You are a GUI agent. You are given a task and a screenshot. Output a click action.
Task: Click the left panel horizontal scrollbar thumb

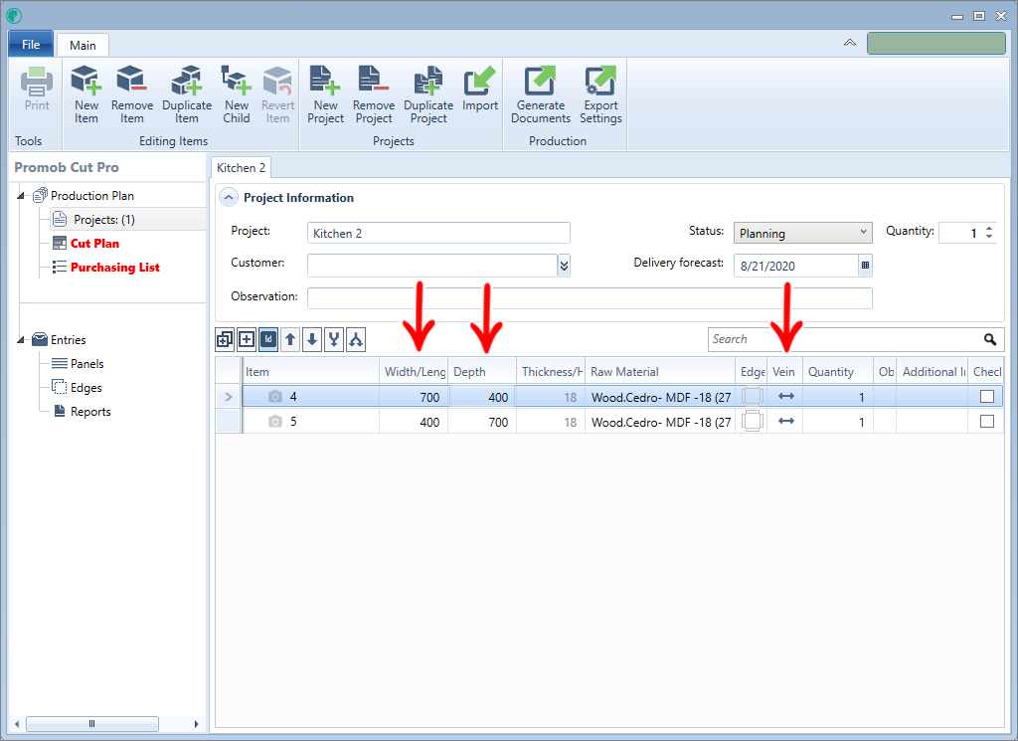(92, 723)
